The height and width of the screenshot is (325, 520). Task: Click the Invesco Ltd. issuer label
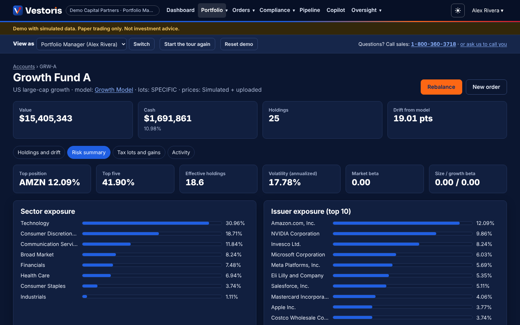pyautogui.click(x=286, y=244)
